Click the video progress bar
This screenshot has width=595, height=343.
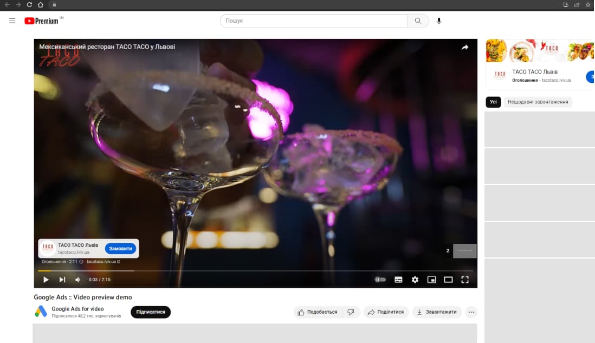(x=255, y=271)
